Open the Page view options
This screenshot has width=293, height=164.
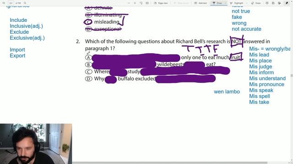click(161, 3)
